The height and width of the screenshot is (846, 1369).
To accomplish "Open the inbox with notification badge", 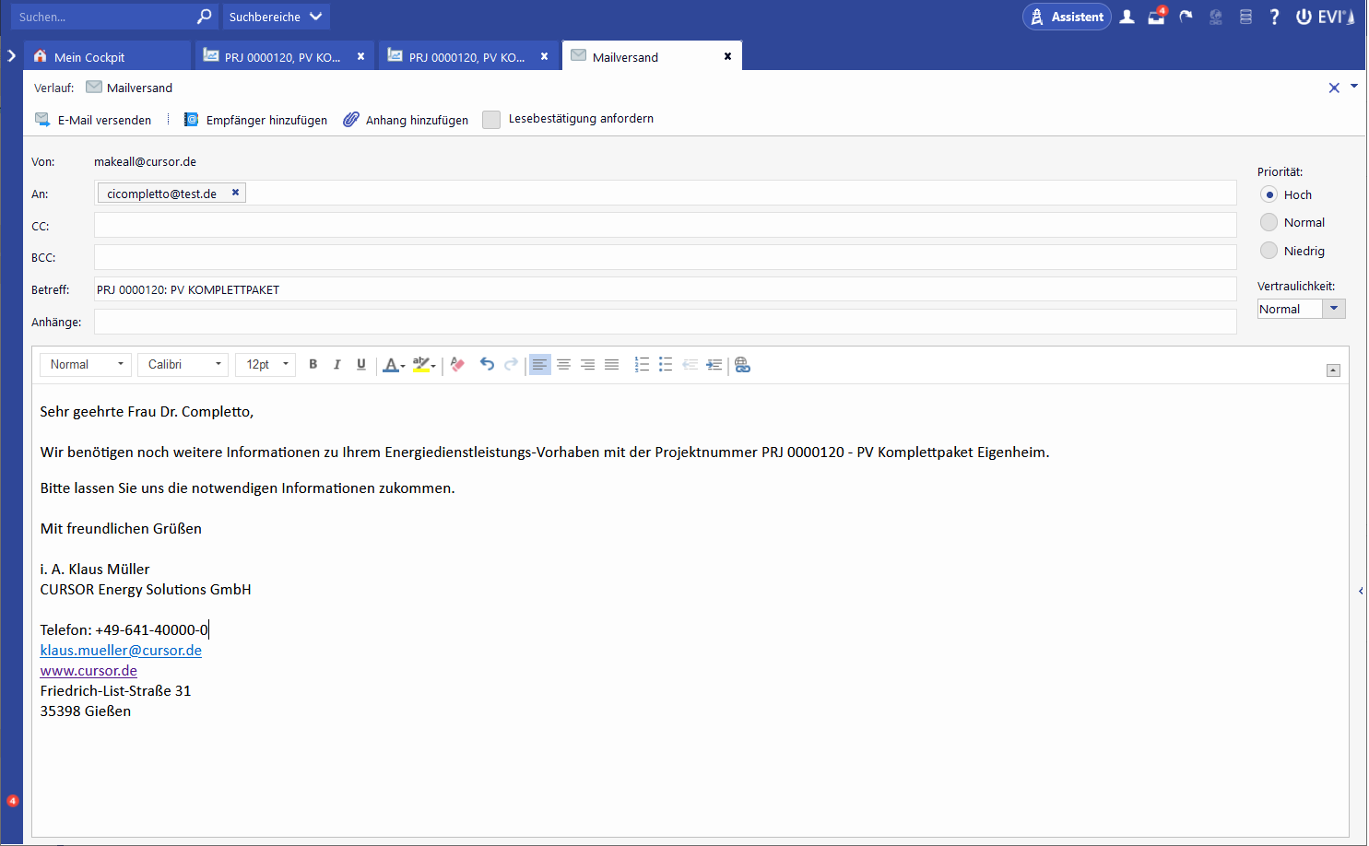I will pyautogui.click(x=1156, y=17).
